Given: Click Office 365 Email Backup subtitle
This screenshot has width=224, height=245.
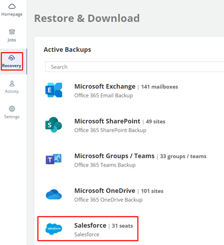Looking at the screenshot, I should [x=103, y=95].
